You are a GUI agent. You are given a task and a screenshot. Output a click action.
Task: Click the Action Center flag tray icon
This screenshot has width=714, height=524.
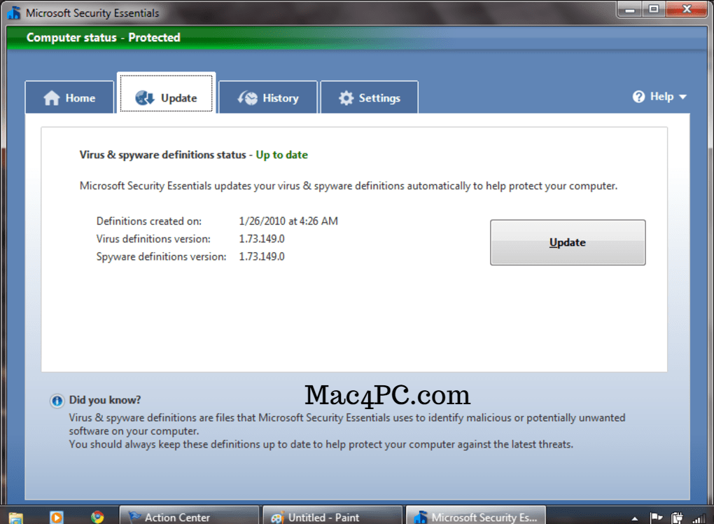656,518
